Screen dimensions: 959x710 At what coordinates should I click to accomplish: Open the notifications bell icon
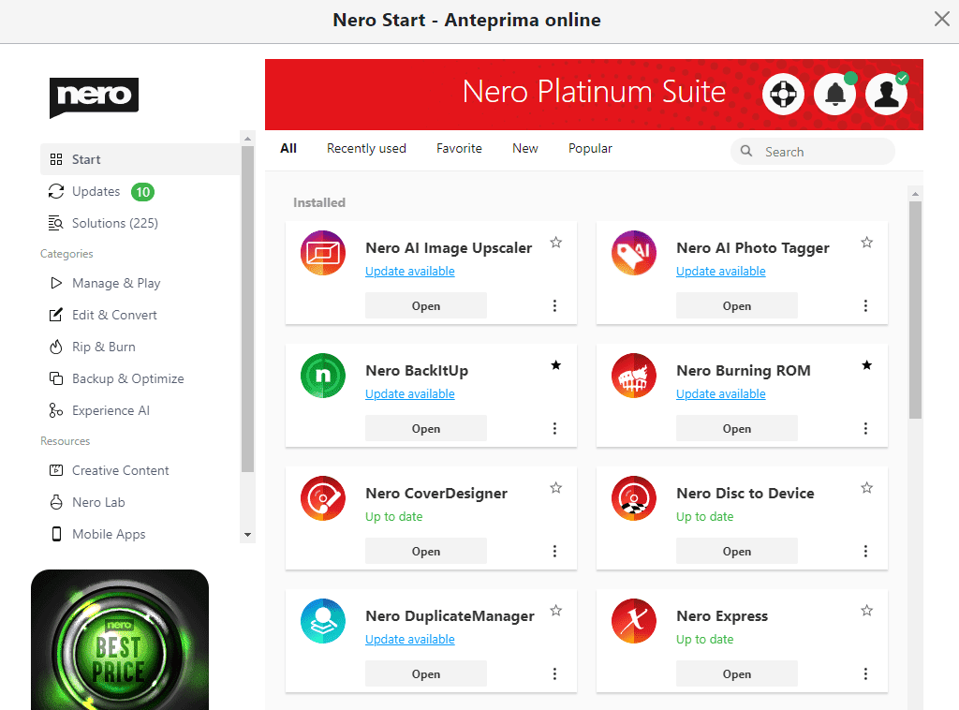point(834,95)
